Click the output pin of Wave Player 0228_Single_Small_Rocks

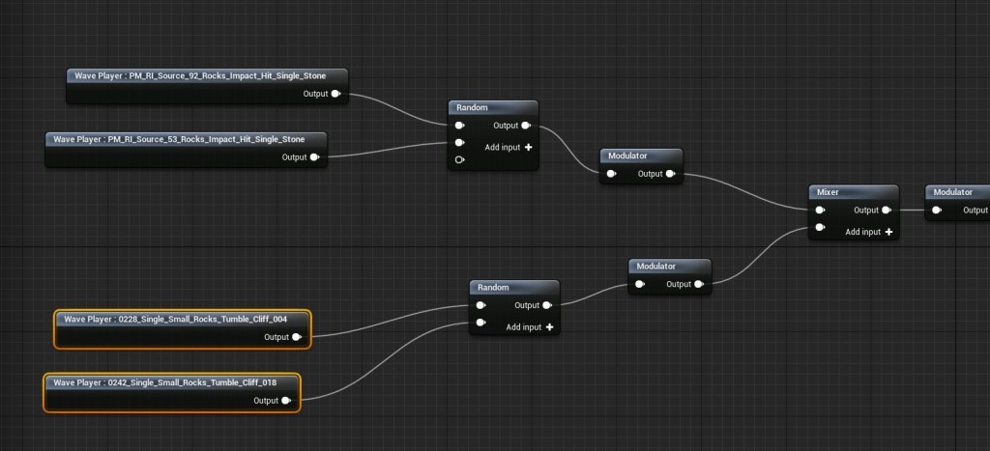point(297,337)
